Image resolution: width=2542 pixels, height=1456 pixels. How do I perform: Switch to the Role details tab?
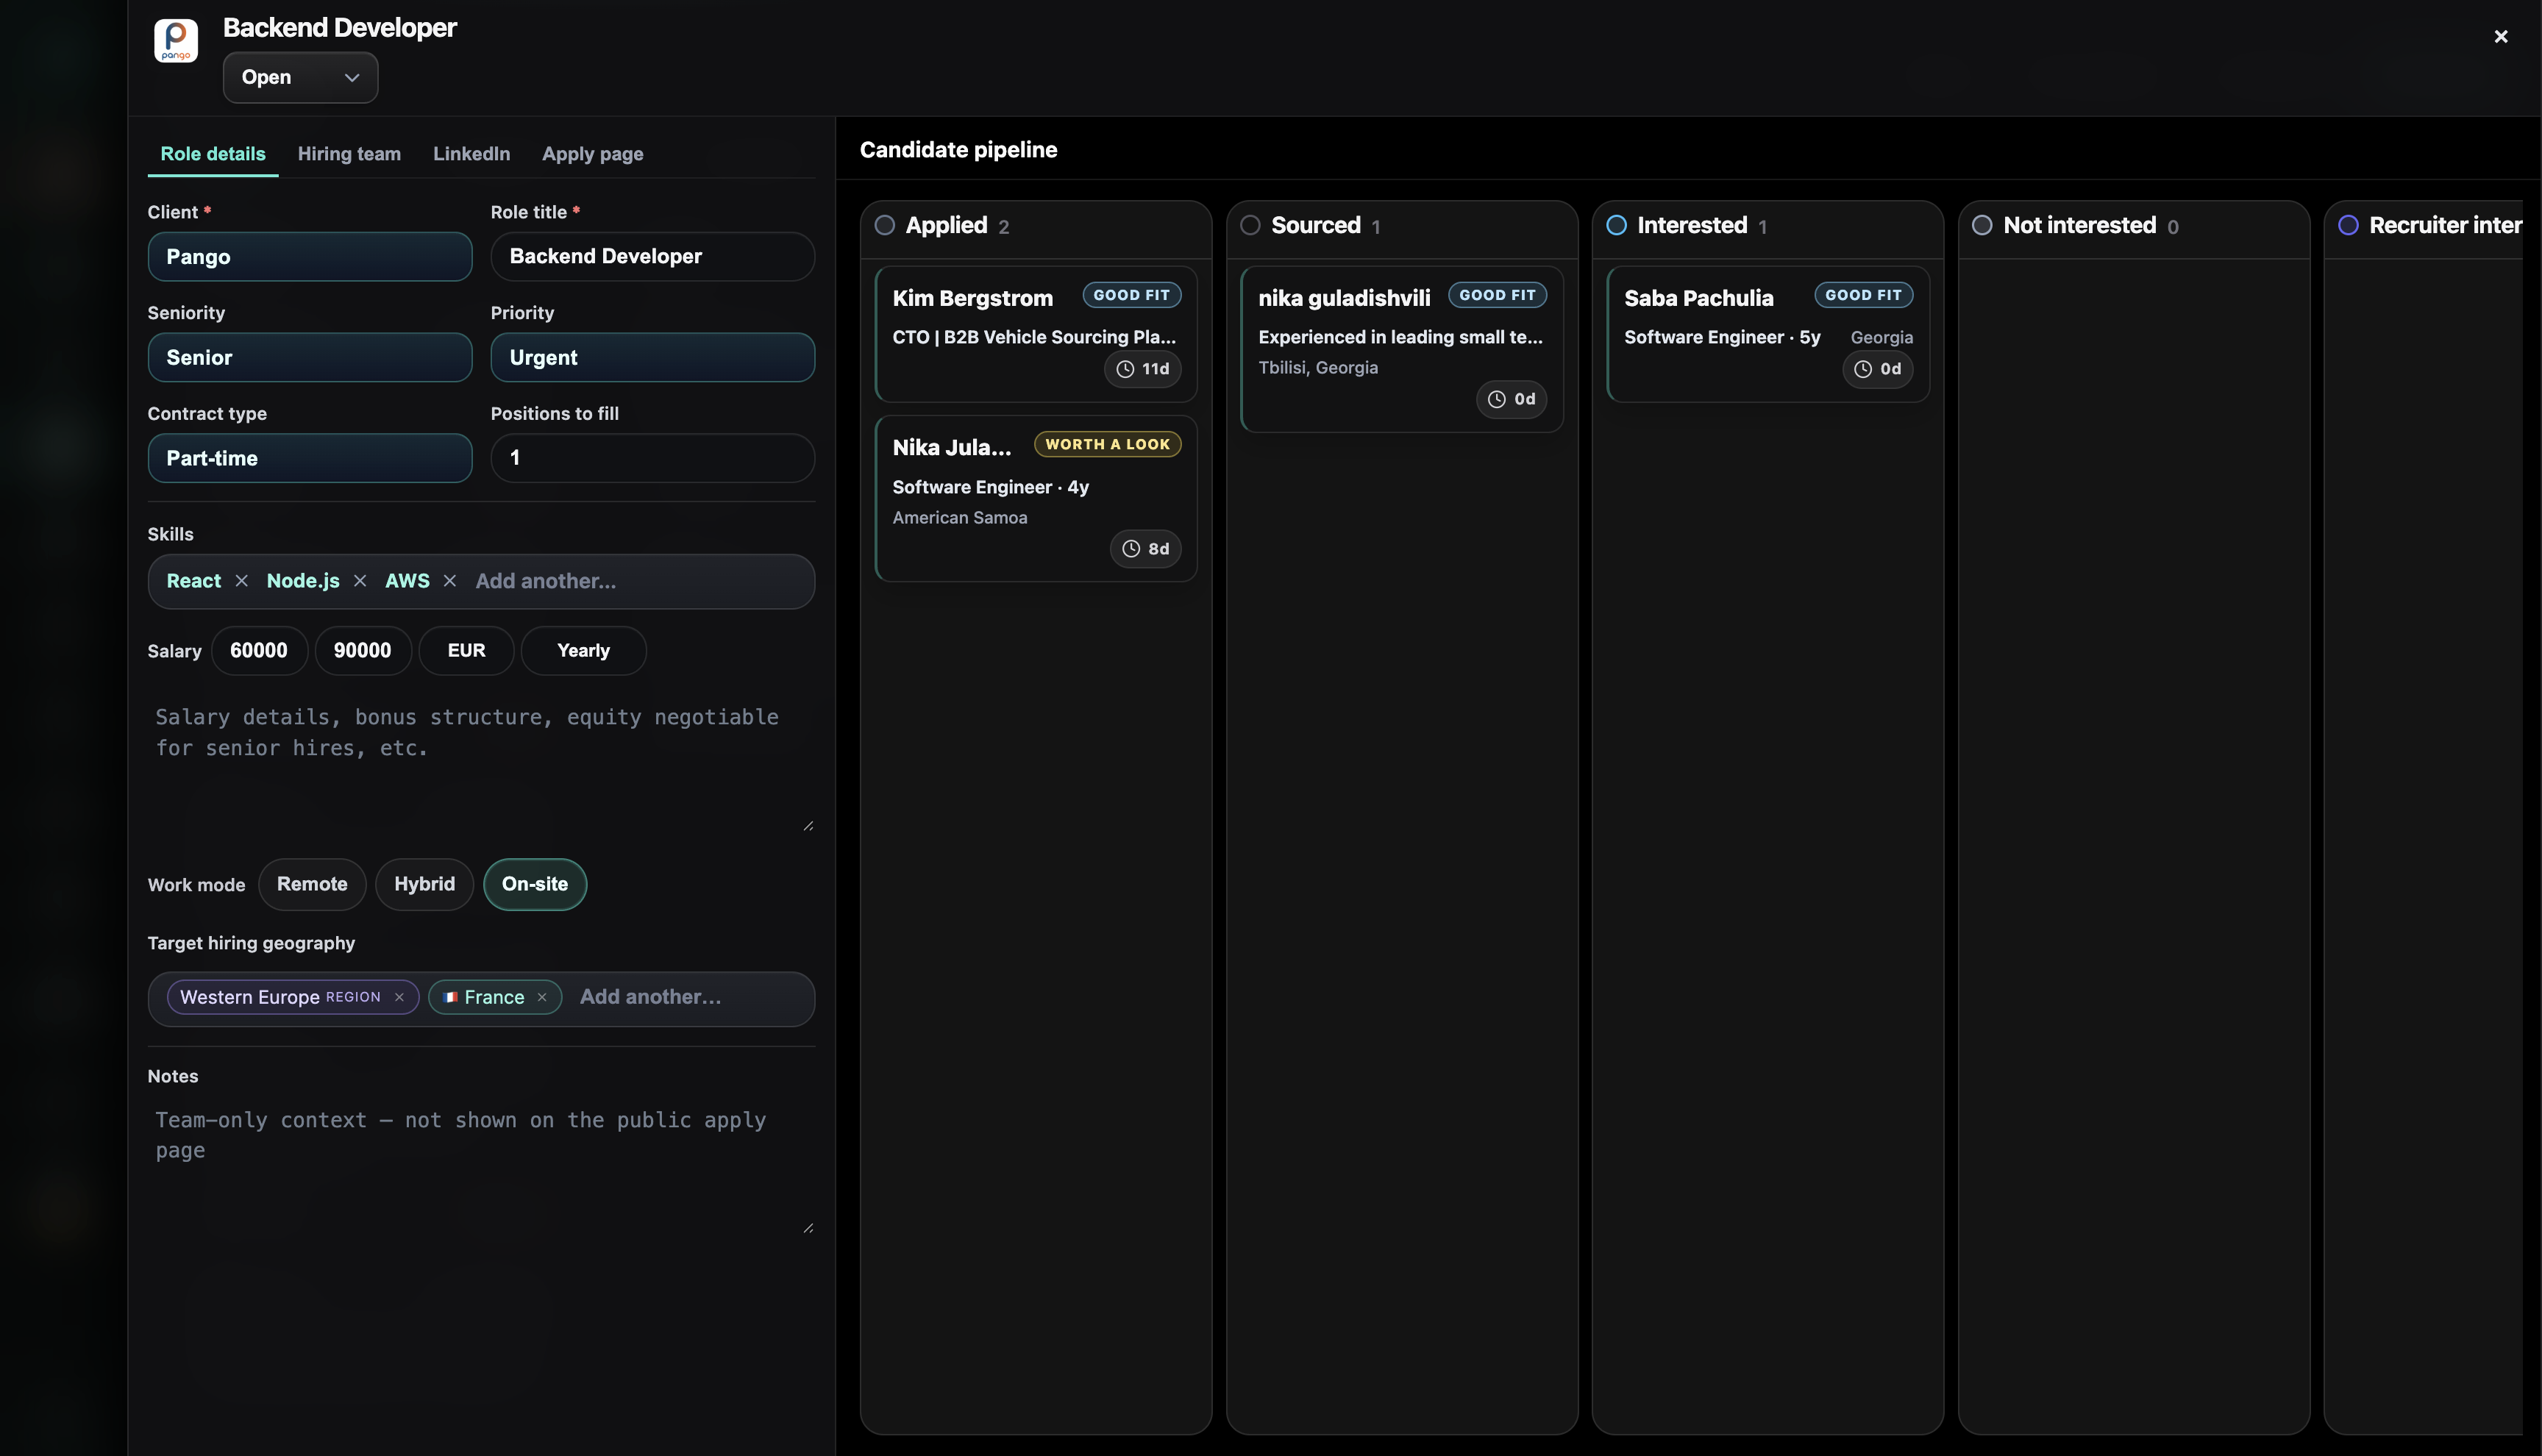click(x=213, y=154)
